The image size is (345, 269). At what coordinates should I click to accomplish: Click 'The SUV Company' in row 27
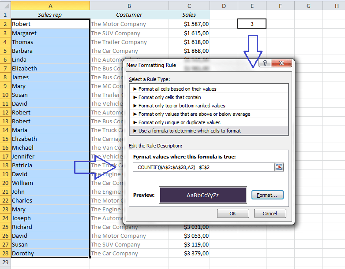coord(129,244)
